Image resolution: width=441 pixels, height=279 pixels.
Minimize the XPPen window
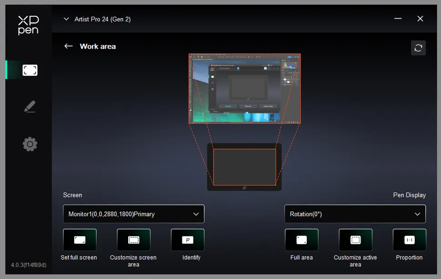point(398,19)
